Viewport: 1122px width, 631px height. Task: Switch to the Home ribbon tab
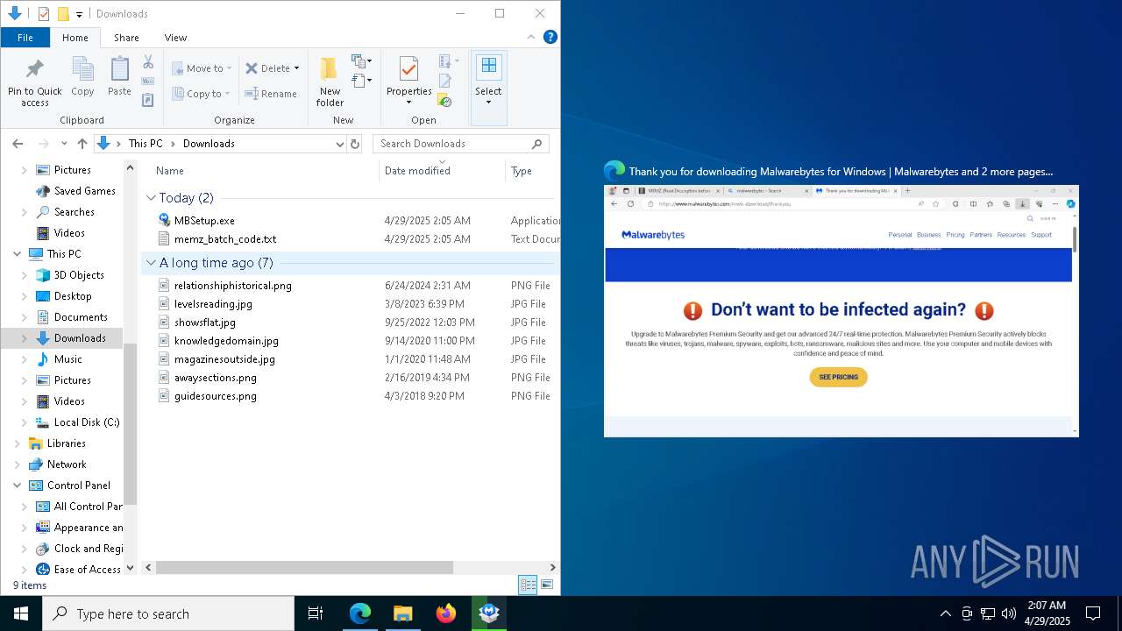(x=75, y=38)
